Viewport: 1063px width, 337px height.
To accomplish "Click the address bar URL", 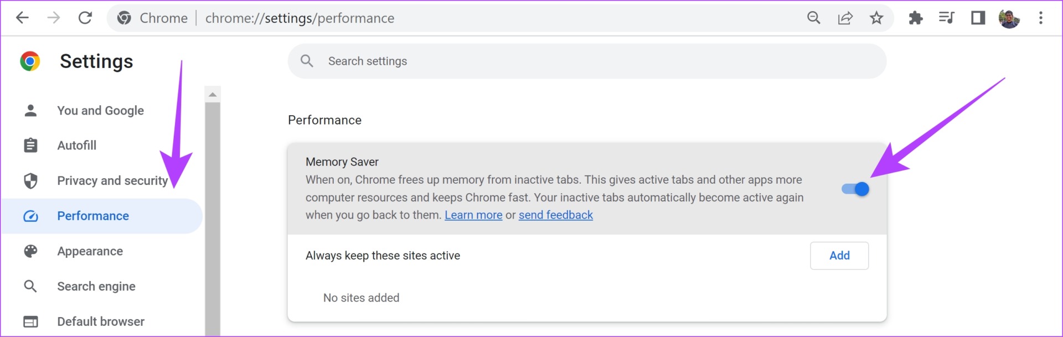I will (300, 18).
